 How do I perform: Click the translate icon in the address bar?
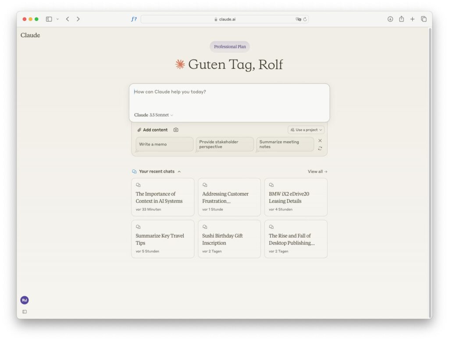pyautogui.click(x=298, y=19)
